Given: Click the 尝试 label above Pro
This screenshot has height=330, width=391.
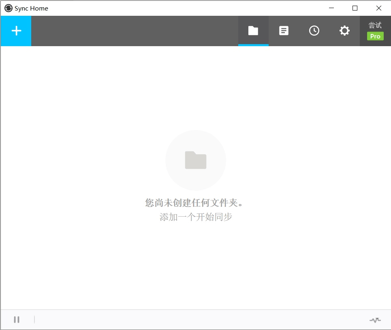Looking at the screenshot, I should (375, 25).
